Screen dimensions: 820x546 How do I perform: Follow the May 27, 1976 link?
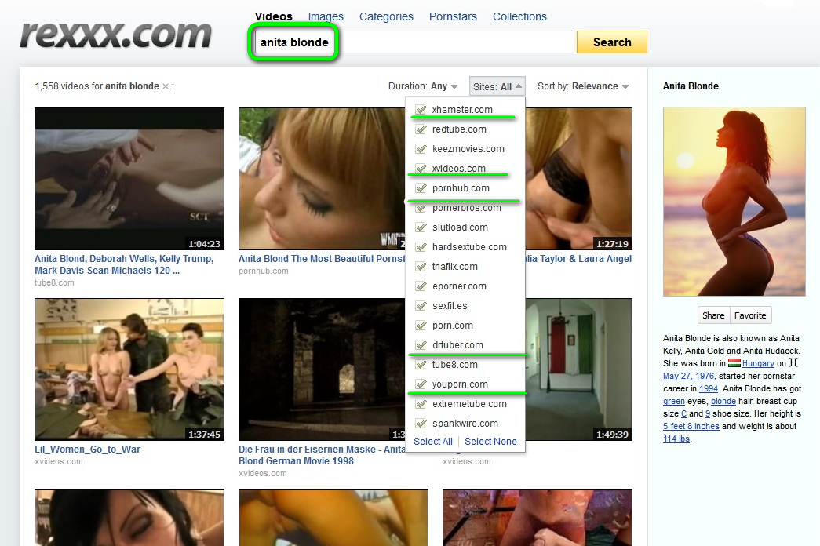(x=688, y=376)
